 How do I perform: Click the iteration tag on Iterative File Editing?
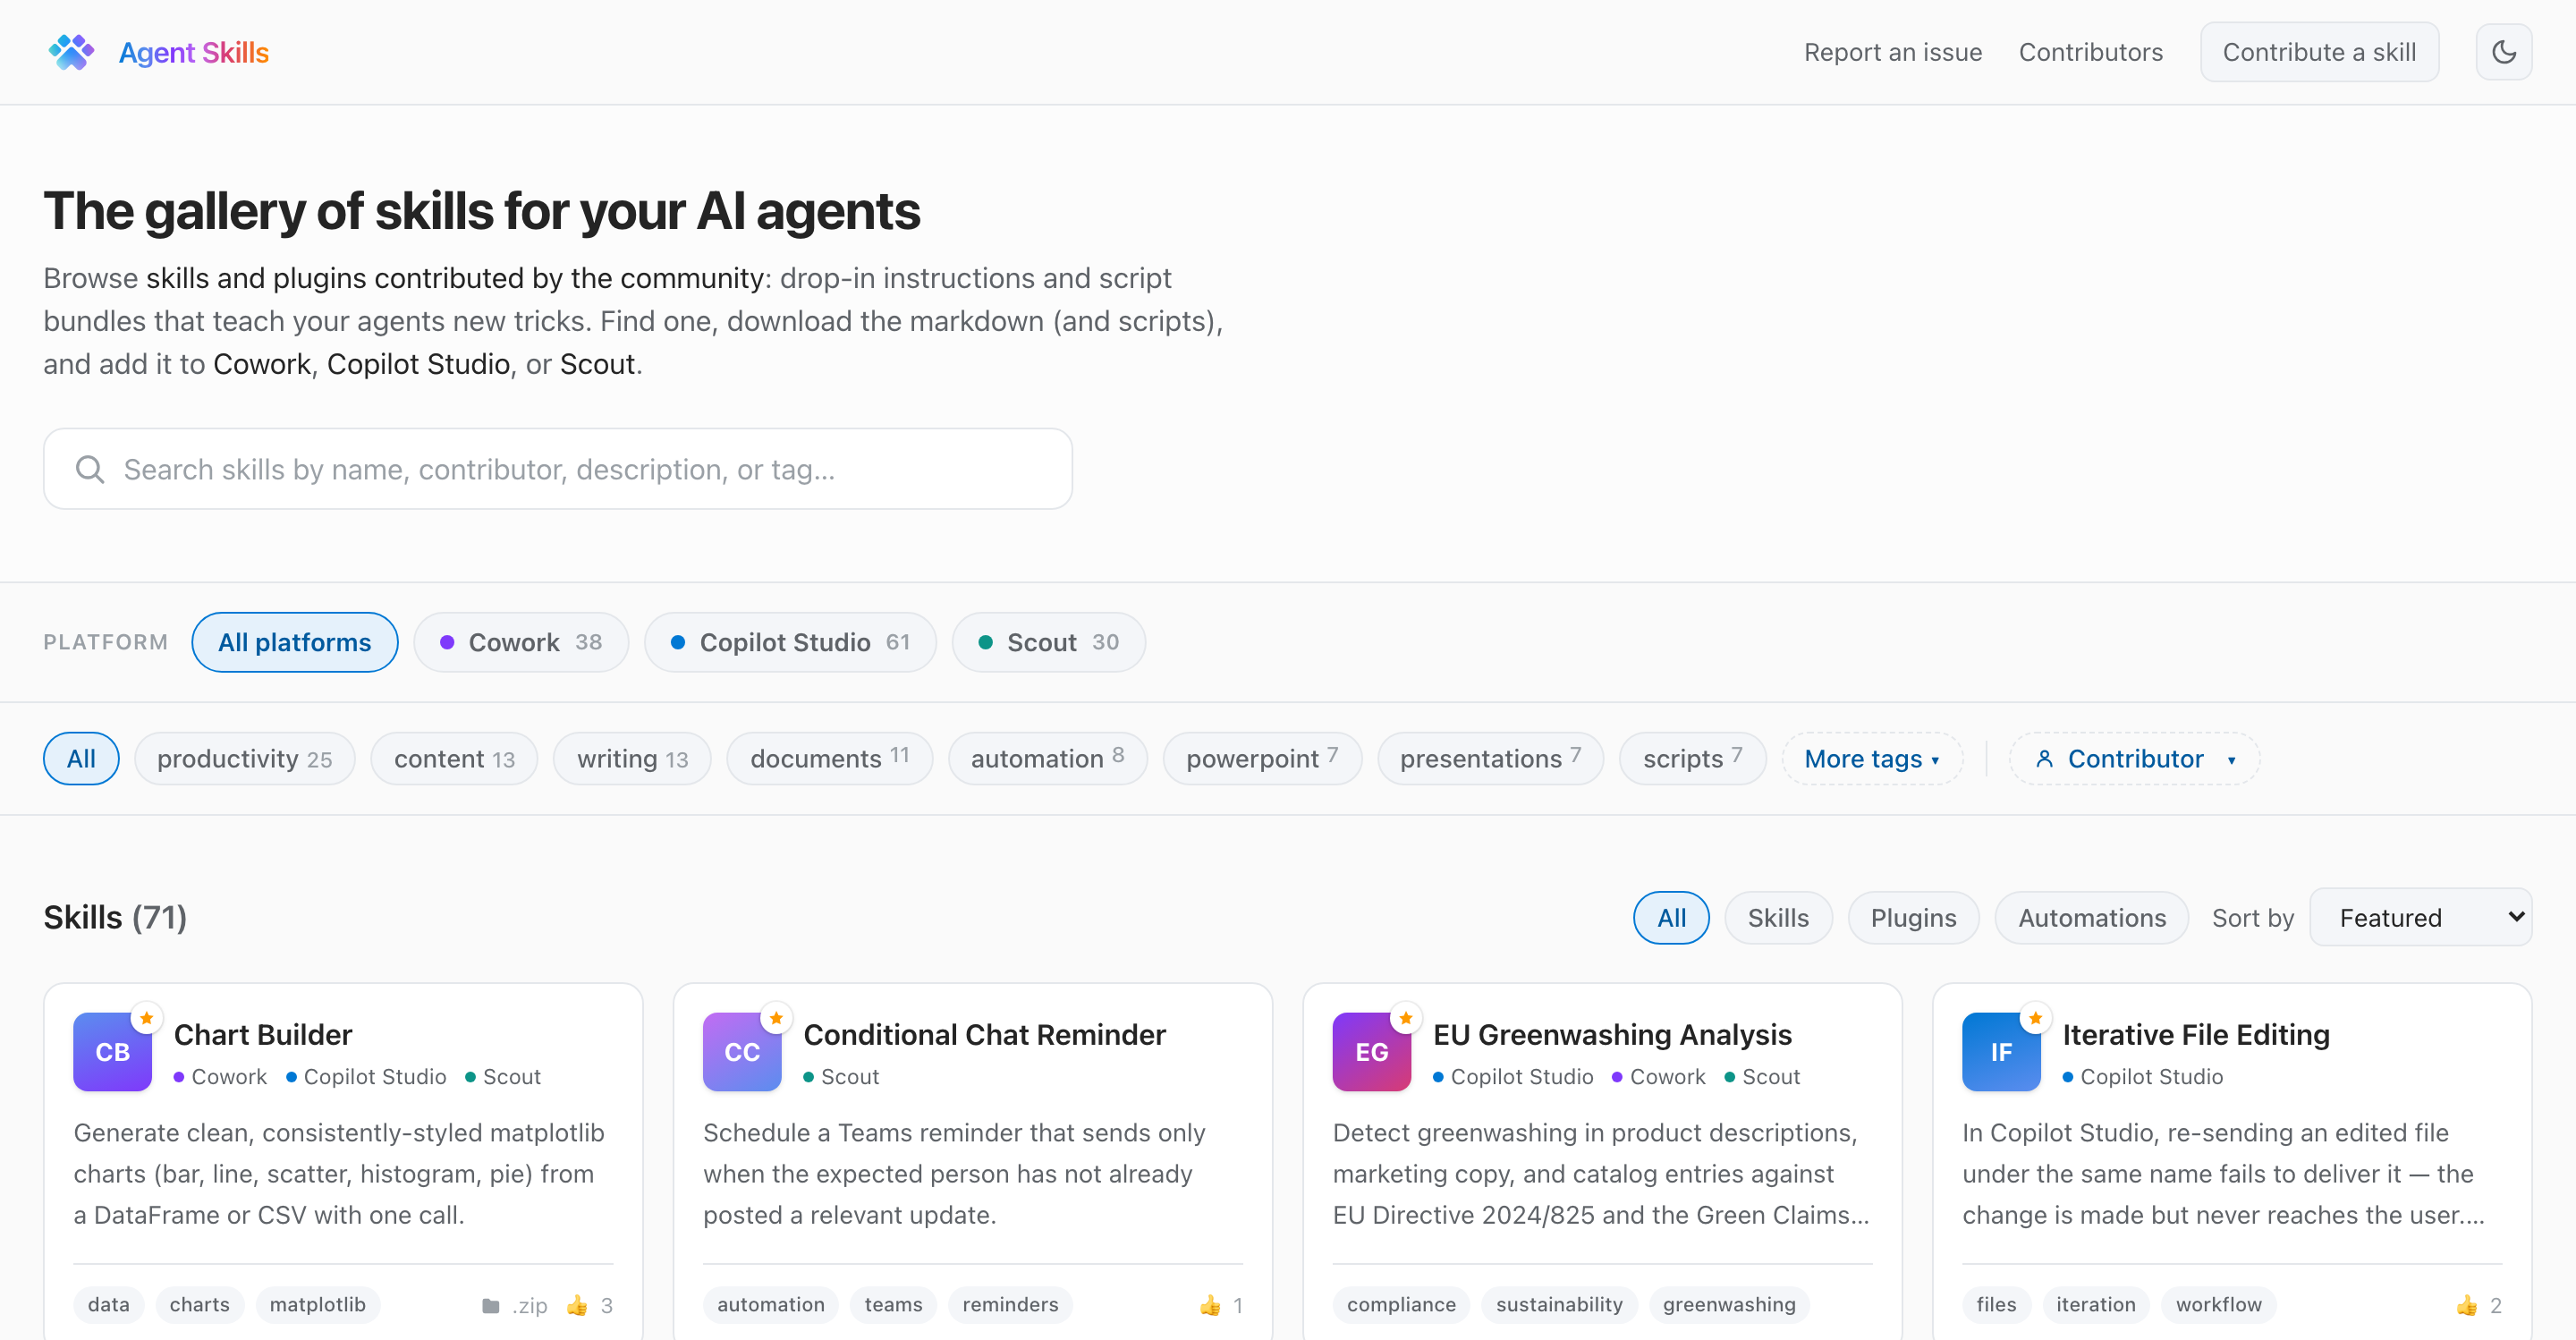click(2096, 1305)
